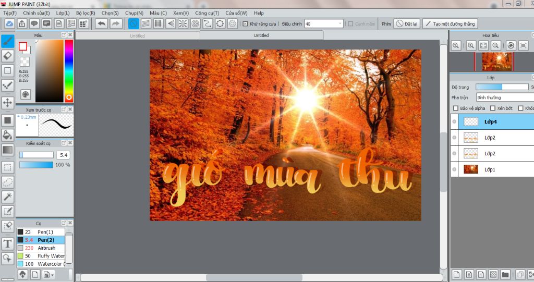The height and width of the screenshot is (282, 534).
Task: Select the Text tool
Action: pyautogui.click(x=7, y=244)
